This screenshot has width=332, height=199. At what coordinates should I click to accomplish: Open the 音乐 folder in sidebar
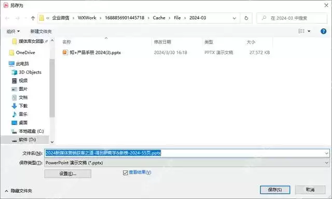pyautogui.click(x=19, y=114)
